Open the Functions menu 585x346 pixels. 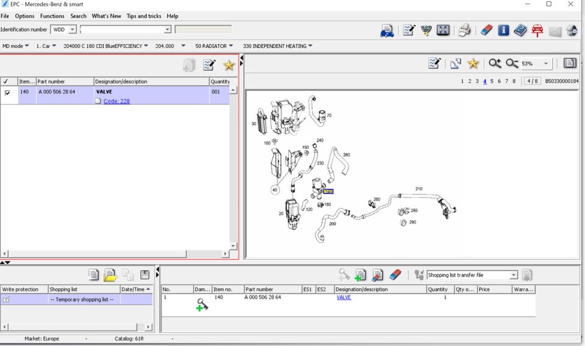52,16
